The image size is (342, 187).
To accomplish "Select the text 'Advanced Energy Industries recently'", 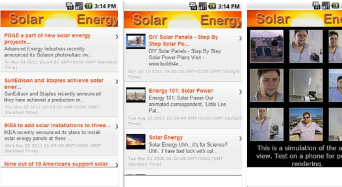I will [44, 49].
